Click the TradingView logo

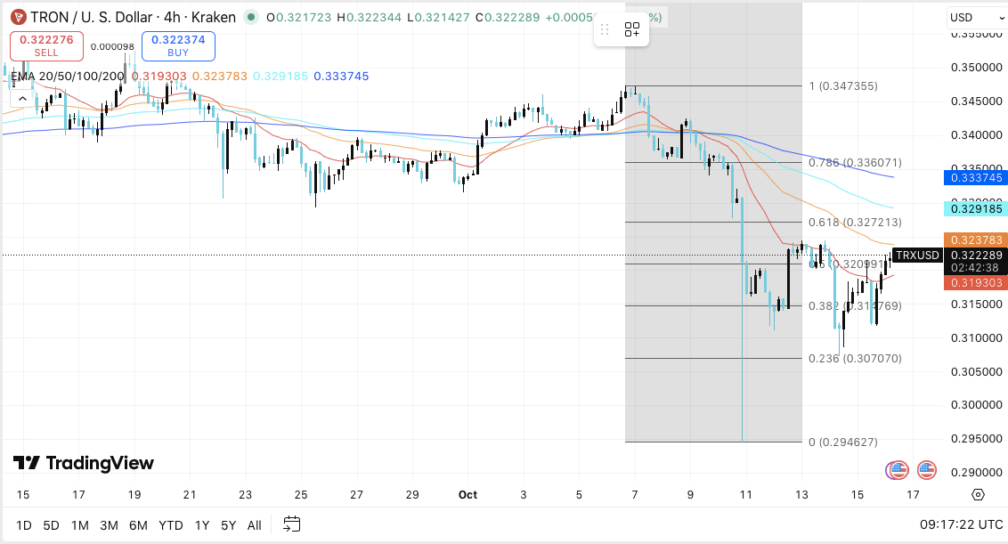84,463
